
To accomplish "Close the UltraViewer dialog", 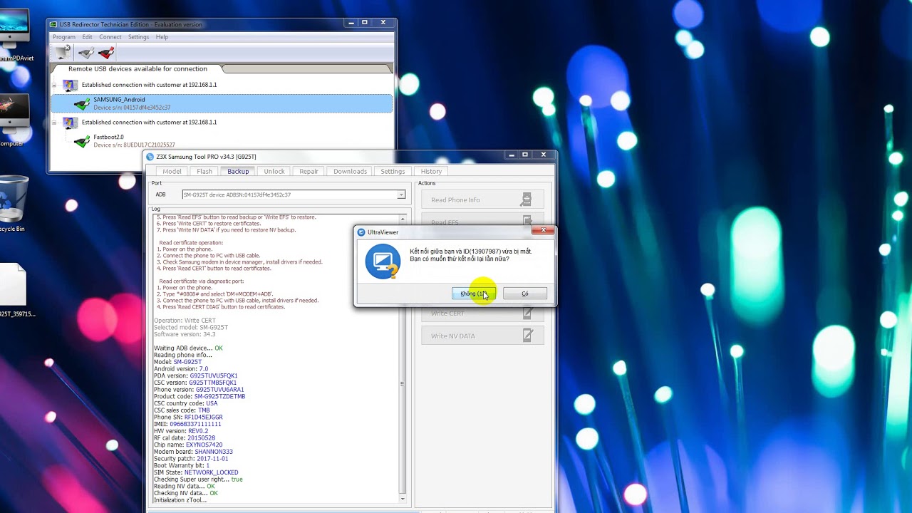I will (x=543, y=230).
